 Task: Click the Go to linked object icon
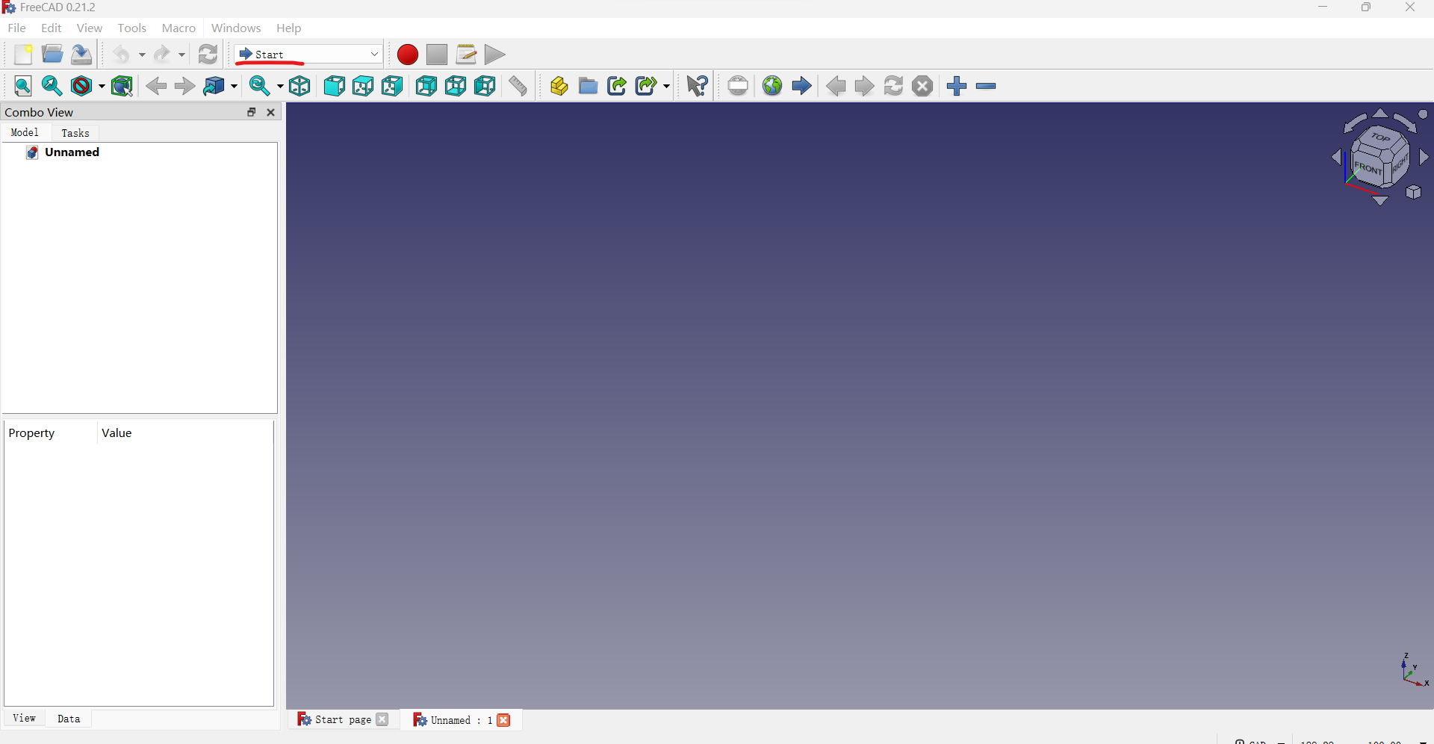pyautogui.click(x=214, y=86)
